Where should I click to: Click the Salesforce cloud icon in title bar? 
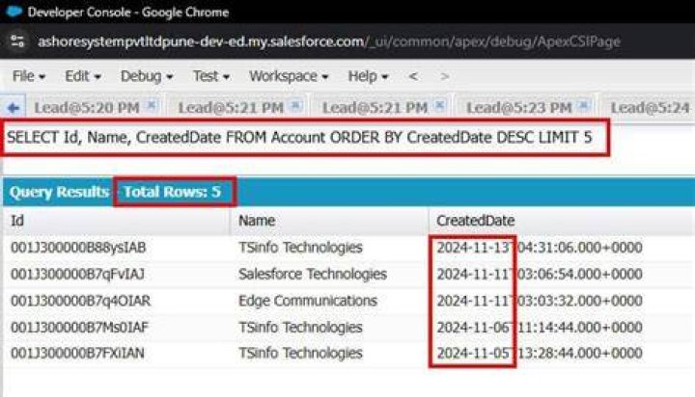coord(14,12)
